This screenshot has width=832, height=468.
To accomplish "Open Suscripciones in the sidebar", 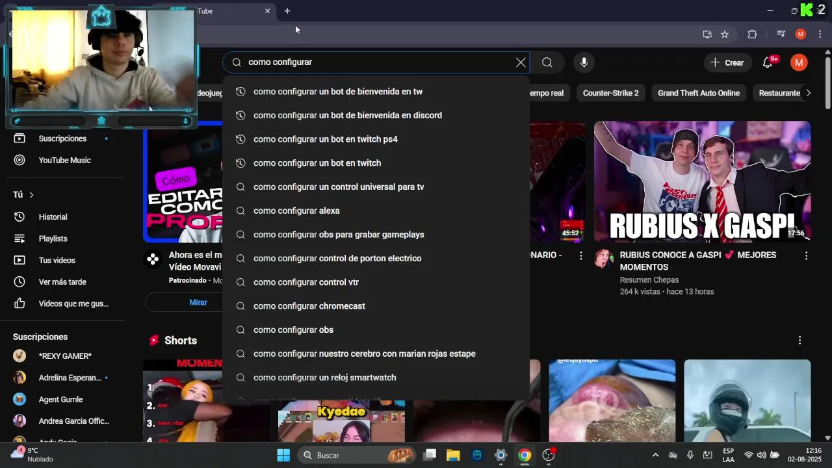I will tap(62, 138).
